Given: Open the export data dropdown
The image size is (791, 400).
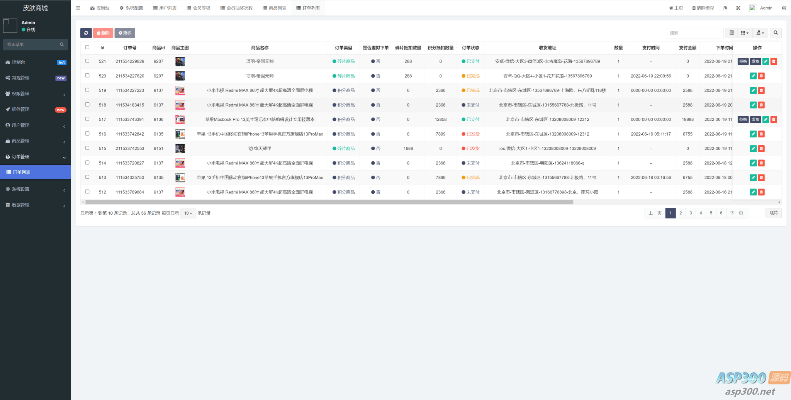Looking at the screenshot, I should [760, 33].
